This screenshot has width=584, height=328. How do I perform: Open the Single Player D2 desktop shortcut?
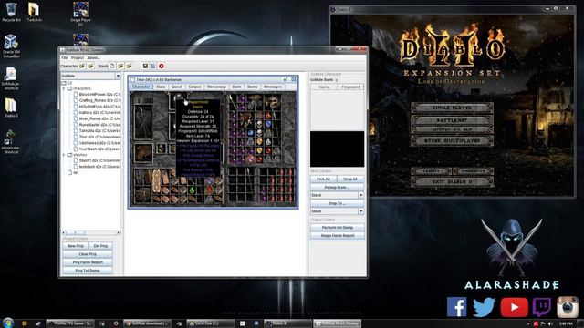(80, 14)
